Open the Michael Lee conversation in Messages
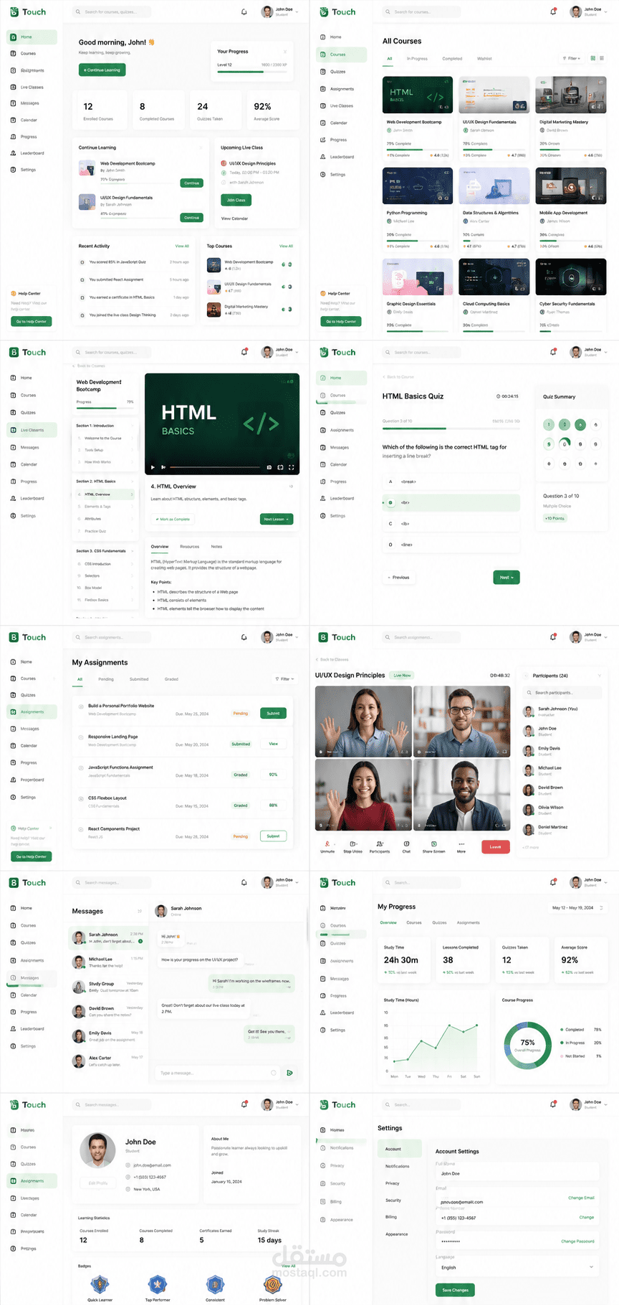The width and height of the screenshot is (619, 1305). (x=108, y=962)
